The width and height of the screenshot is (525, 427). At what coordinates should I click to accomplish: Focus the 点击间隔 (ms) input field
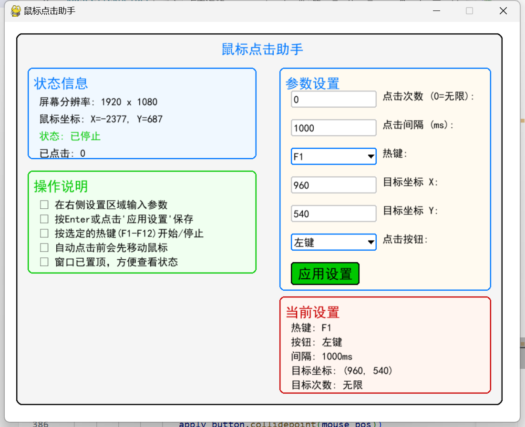[x=333, y=128]
